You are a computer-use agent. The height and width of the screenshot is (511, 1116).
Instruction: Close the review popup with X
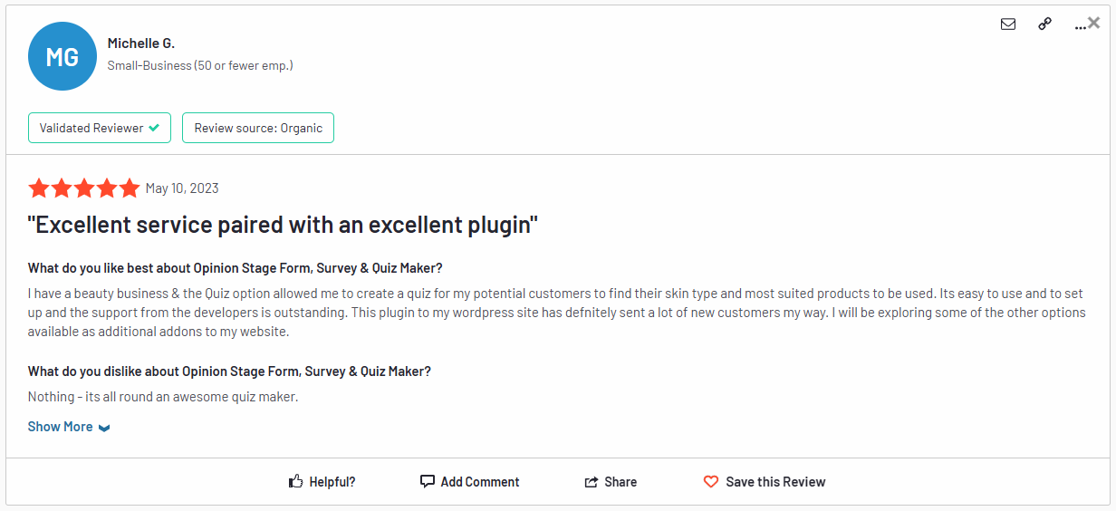click(1094, 23)
